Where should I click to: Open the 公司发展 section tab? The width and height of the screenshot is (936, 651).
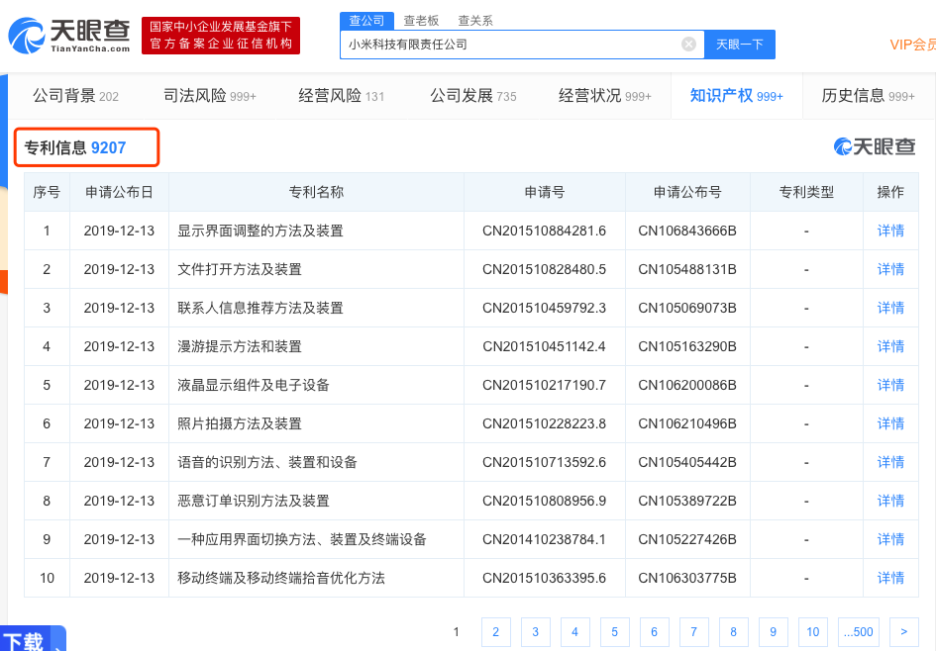473,96
